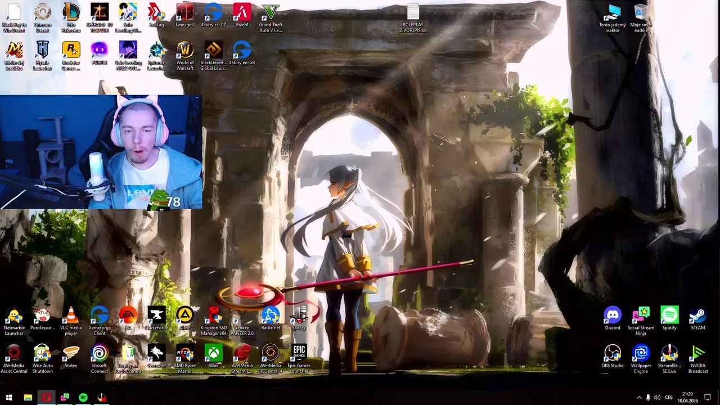Select the ROLEPLAY ZIVOTOPIS.txt file
Image resolution: width=720 pixels, height=405 pixels.
(413, 18)
